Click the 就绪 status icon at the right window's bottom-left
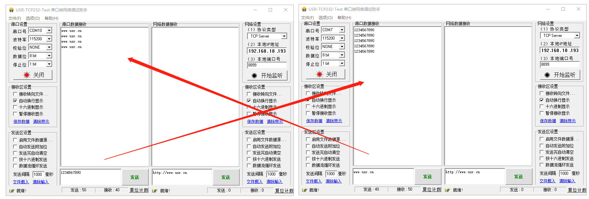Viewport: 589px width, 199px height. [x=305, y=190]
